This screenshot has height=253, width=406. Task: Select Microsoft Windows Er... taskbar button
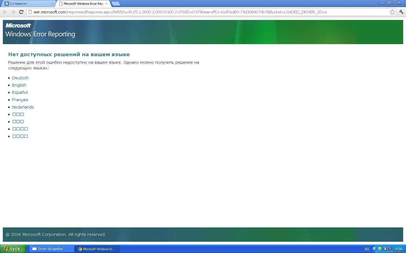point(97,249)
